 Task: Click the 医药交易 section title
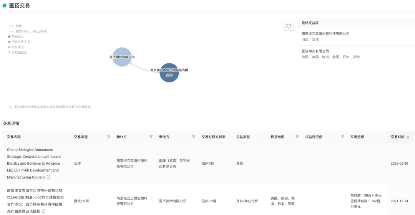tap(19, 5)
